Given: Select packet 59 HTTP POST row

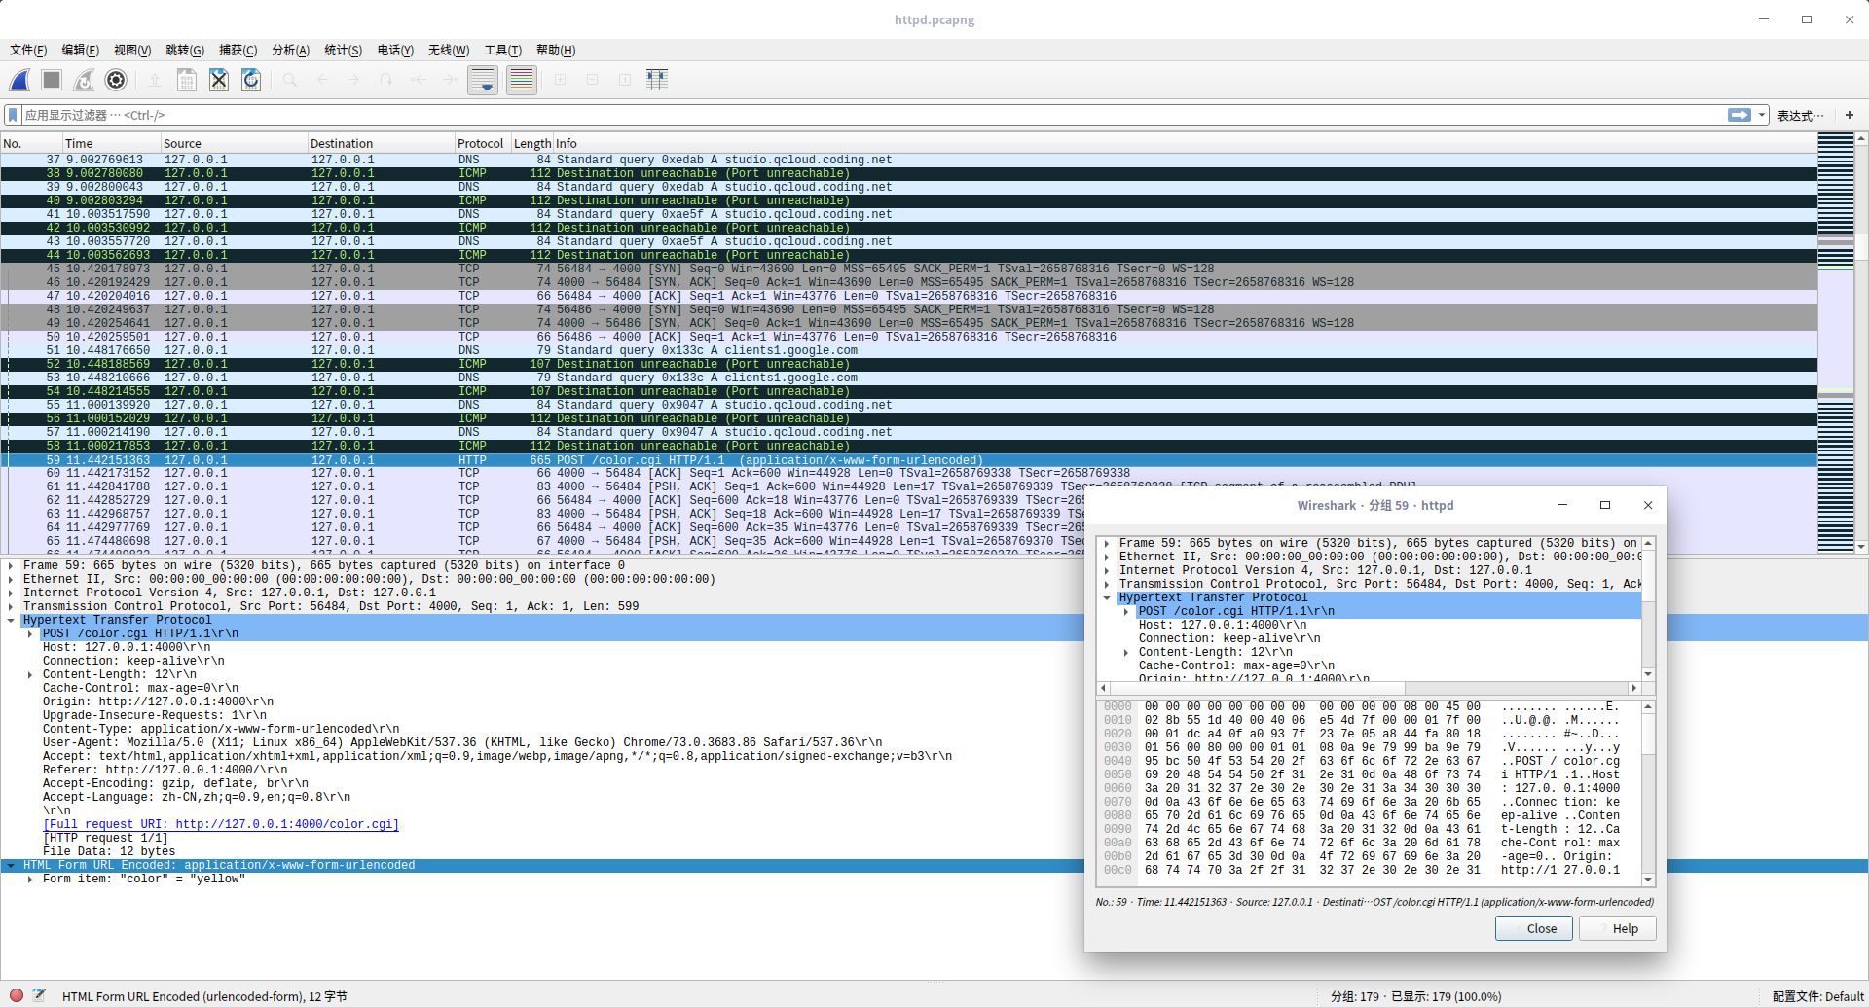Looking at the screenshot, I should (908, 460).
